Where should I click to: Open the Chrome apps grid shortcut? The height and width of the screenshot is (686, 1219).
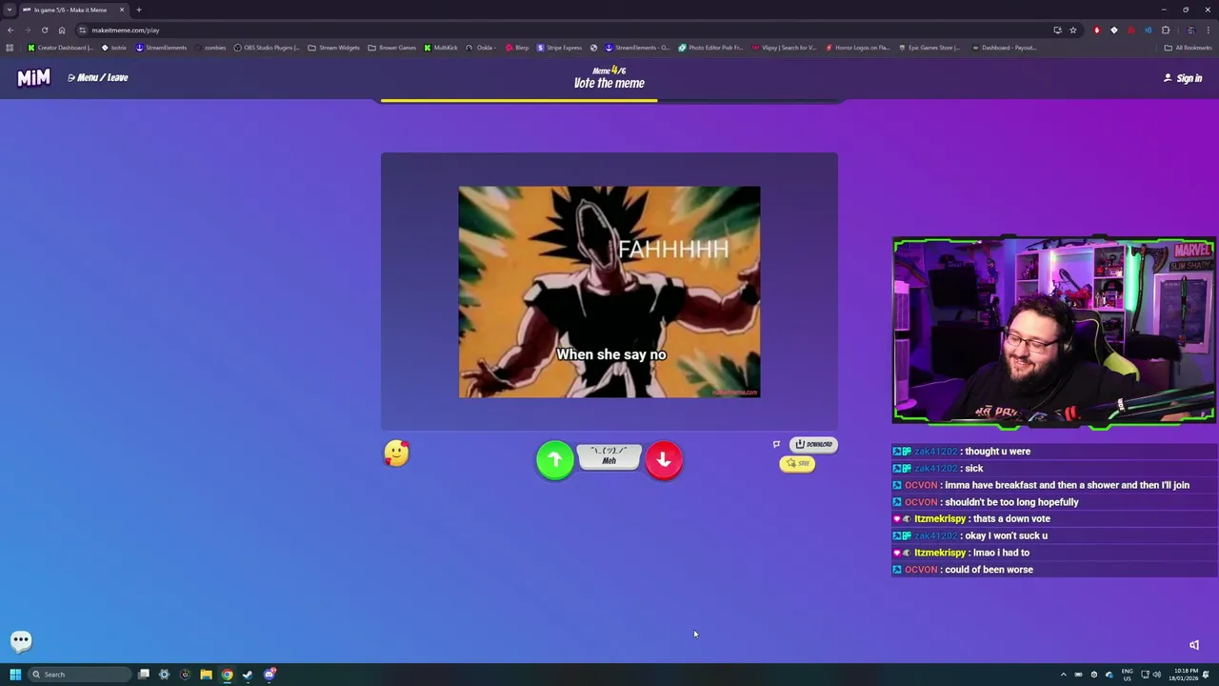10,48
